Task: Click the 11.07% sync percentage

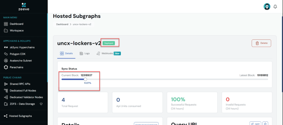Action: click(88, 83)
